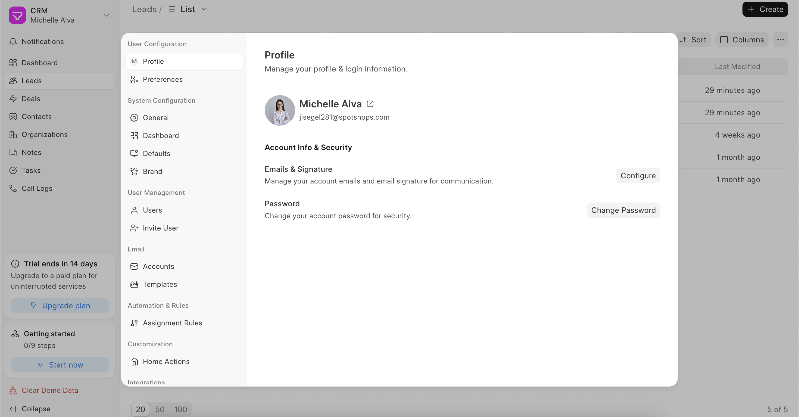799x417 pixels.
Task: Open Preferences in settings sidebar
Action: (162, 79)
